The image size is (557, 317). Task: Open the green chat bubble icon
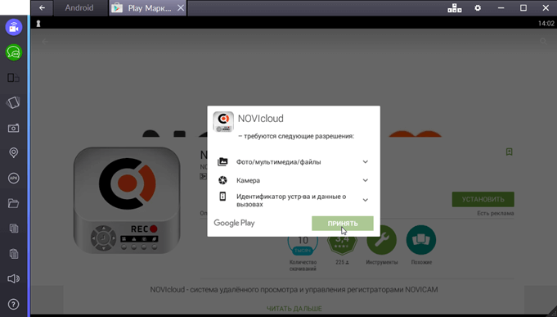click(x=14, y=52)
